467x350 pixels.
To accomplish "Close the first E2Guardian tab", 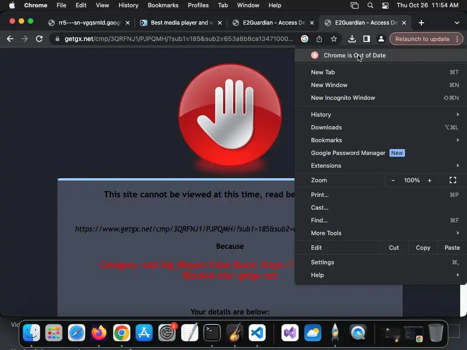I will 312,23.
